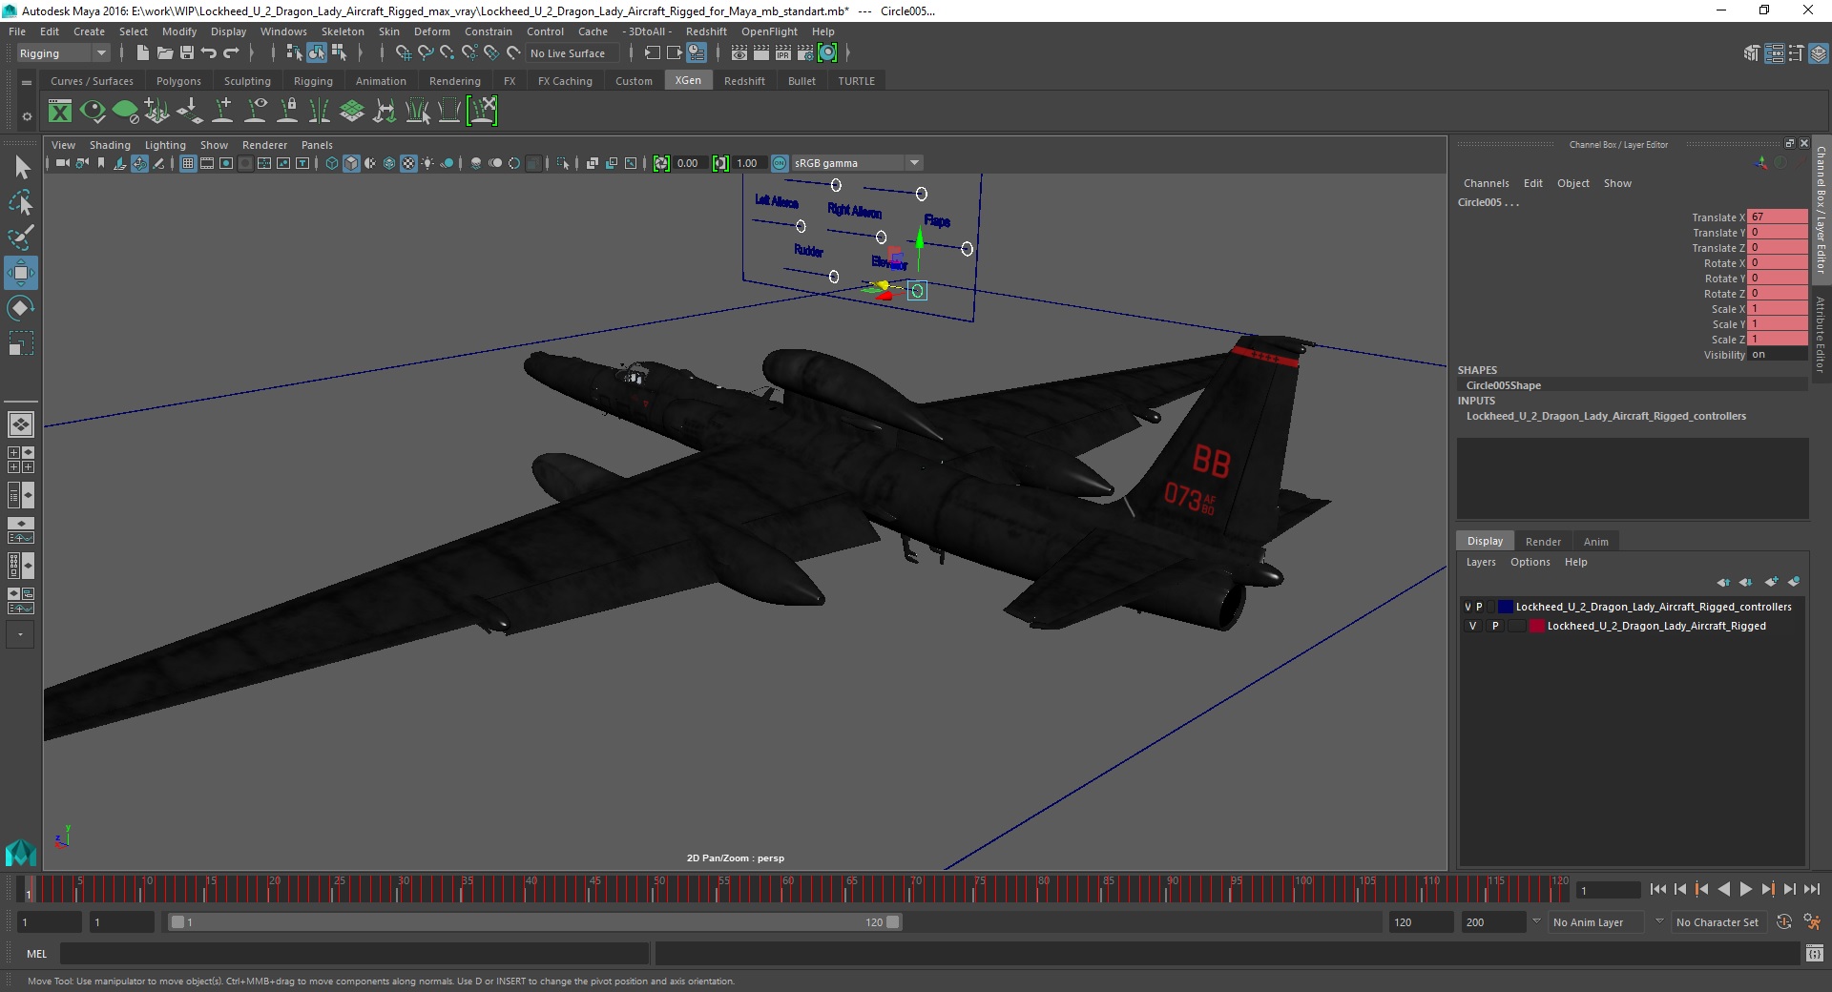Start IPR render
1832x992 pixels.
click(x=782, y=53)
